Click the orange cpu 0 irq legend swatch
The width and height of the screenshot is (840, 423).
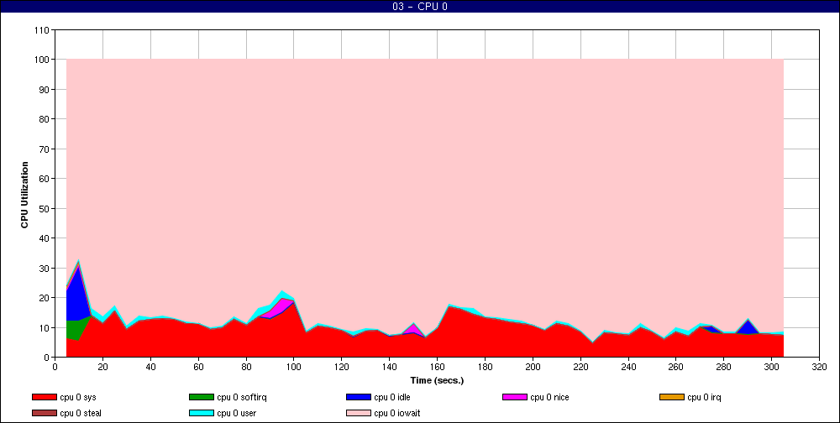click(672, 397)
